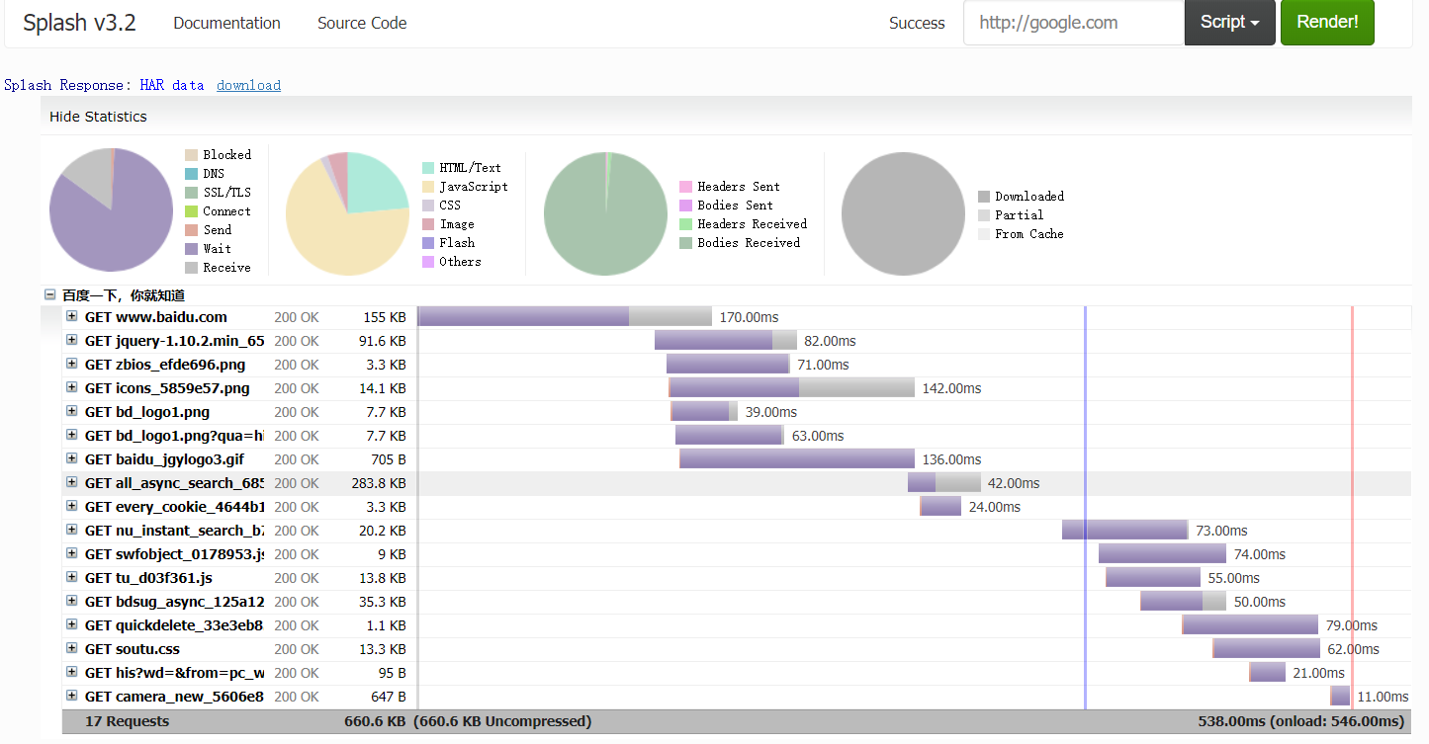
Task: Expand the soutu.css request row
Action: (72, 648)
